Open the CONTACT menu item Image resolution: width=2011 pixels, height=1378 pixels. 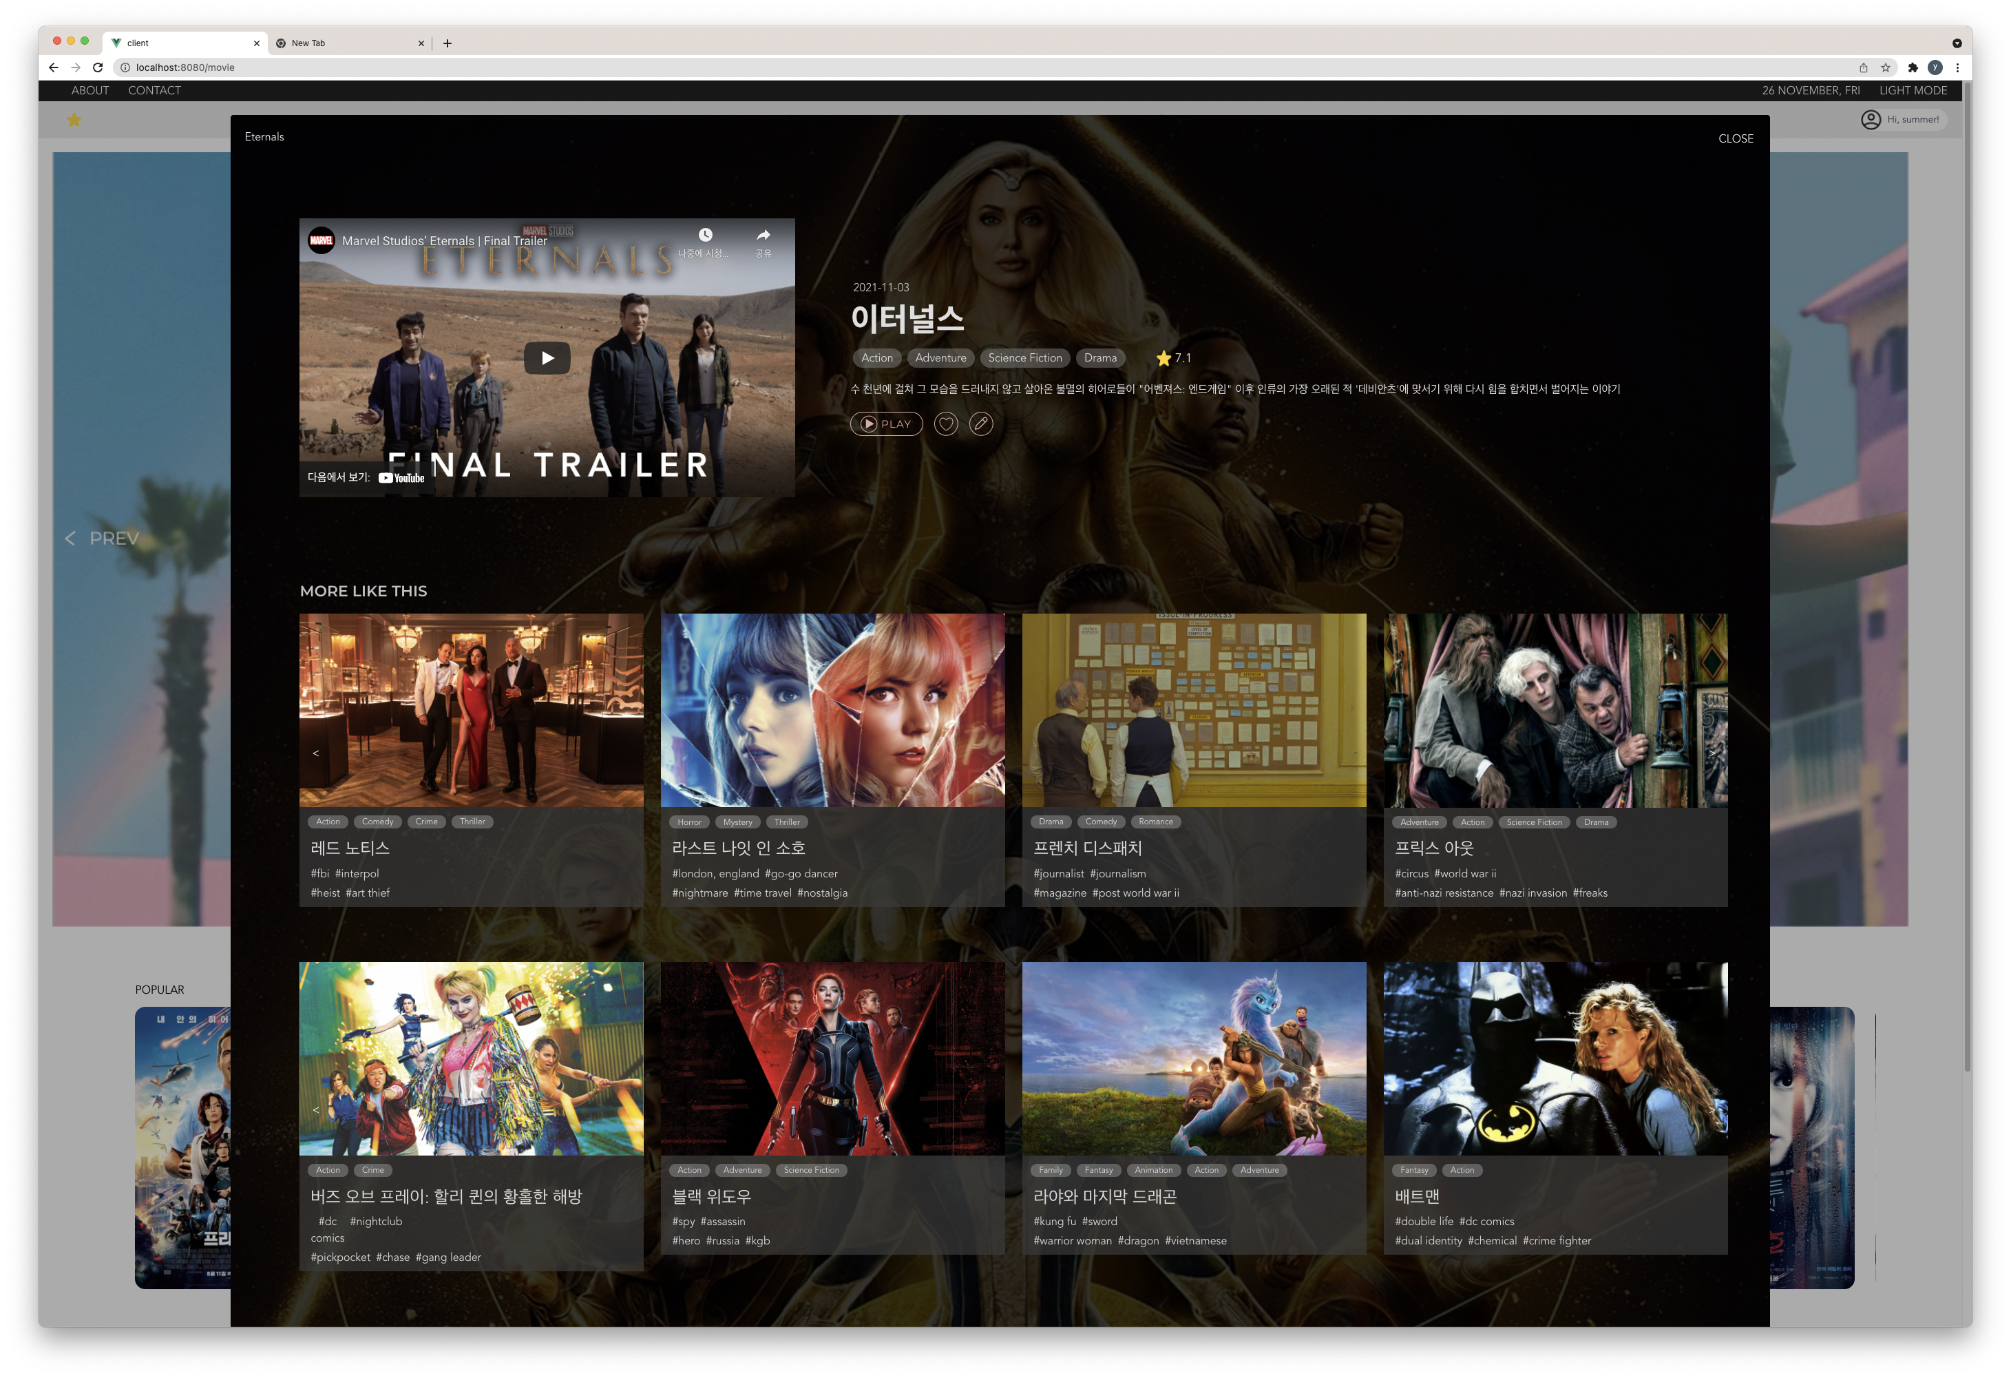154,90
